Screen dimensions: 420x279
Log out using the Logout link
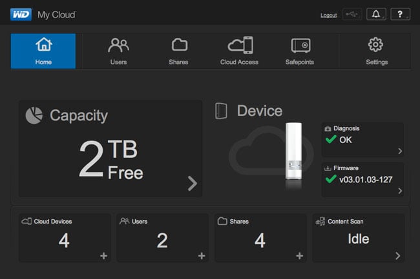pyautogui.click(x=329, y=15)
